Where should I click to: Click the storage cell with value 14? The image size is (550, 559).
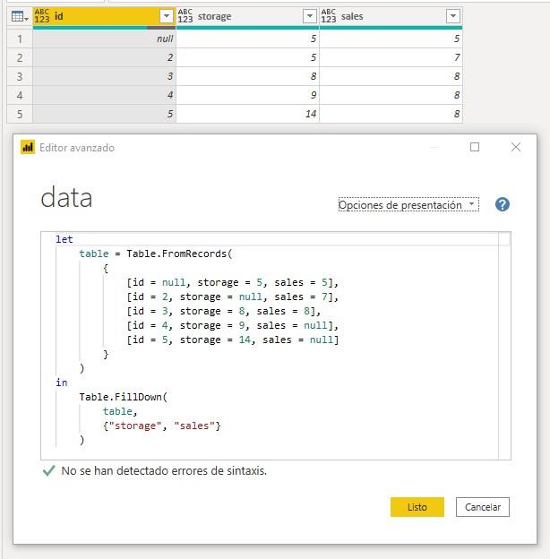[248, 114]
